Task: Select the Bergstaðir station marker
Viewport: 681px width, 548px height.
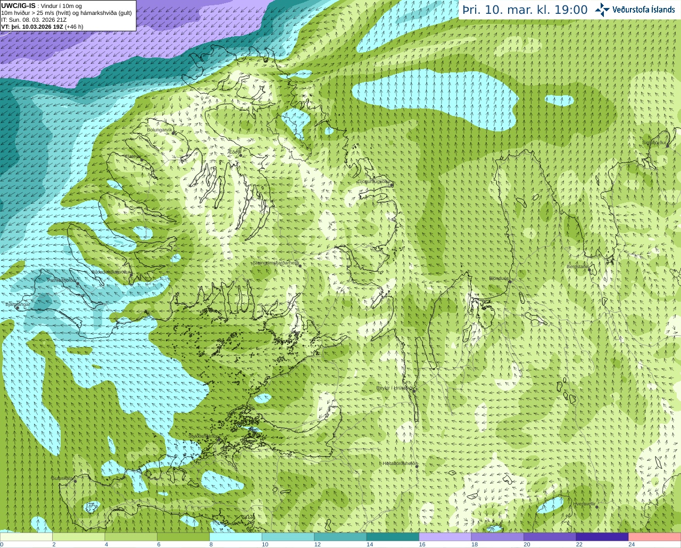Action: (x=589, y=270)
